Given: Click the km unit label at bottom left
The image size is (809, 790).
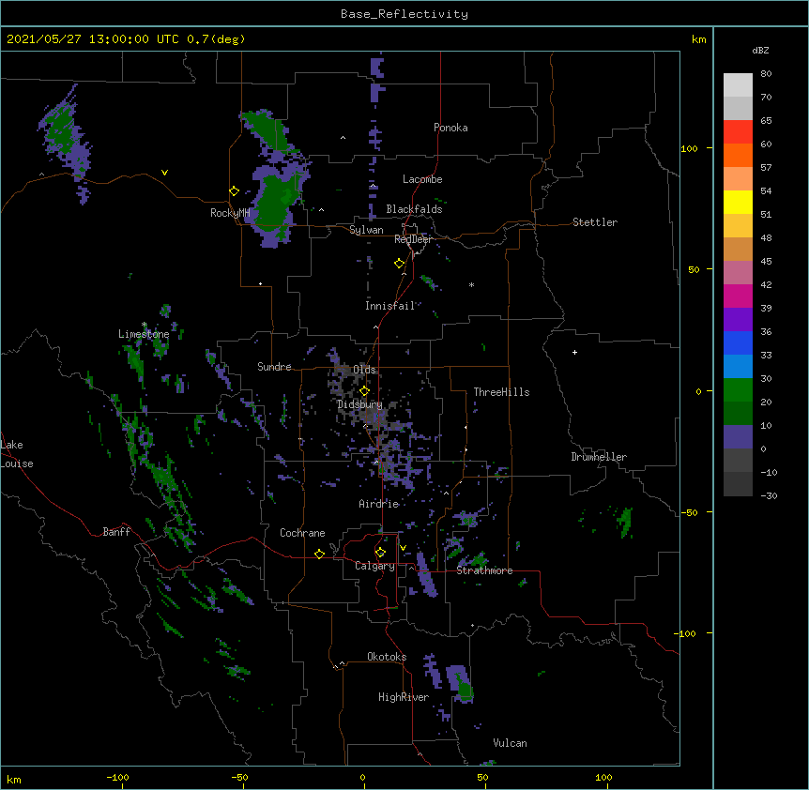Looking at the screenshot, I should tap(14, 780).
